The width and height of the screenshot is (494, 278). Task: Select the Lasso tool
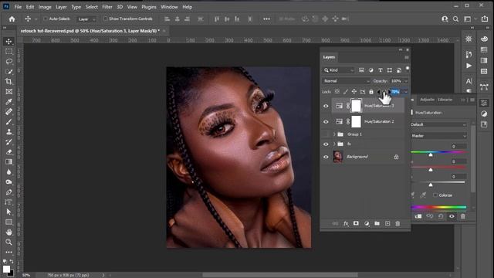pyautogui.click(x=8, y=61)
